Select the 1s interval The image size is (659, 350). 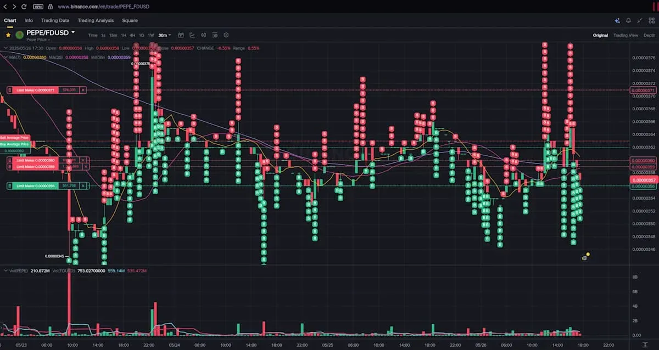click(x=103, y=35)
